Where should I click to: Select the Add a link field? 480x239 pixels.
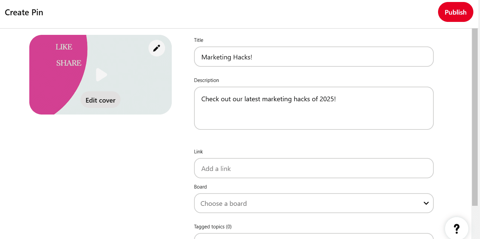point(314,168)
